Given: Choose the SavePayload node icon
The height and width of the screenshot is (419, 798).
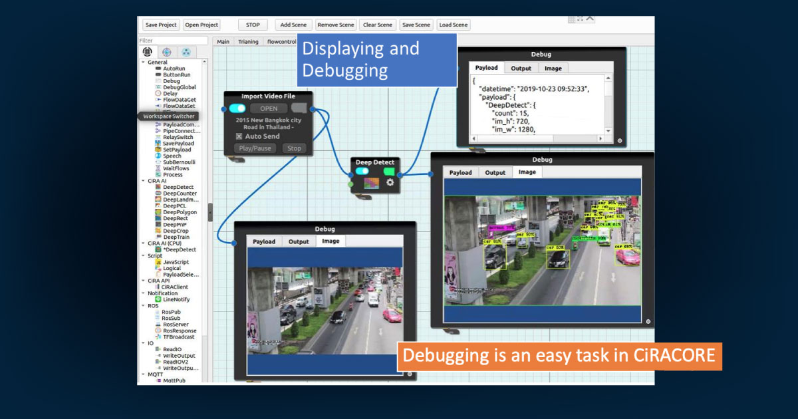Looking at the screenshot, I should [158, 144].
